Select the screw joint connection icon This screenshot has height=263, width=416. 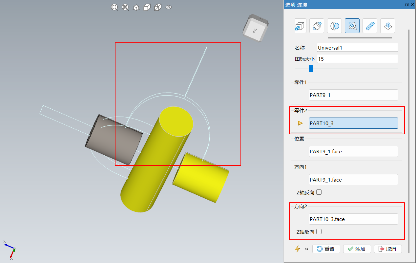pyautogui.click(x=370, y=26)
